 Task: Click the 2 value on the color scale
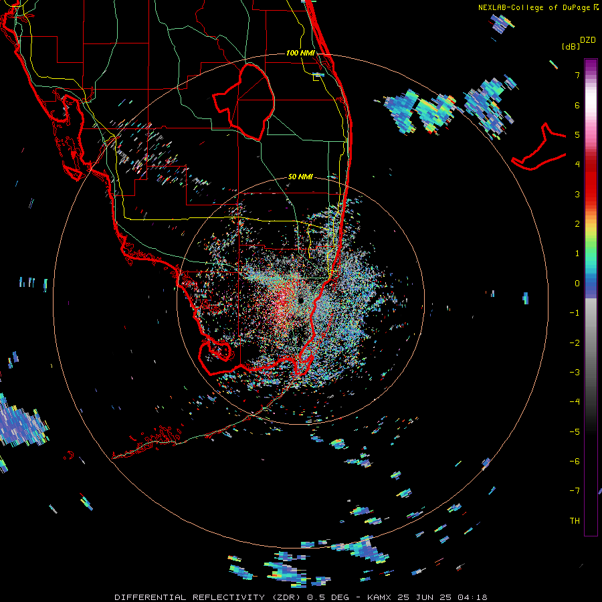(x=577, y=224)
